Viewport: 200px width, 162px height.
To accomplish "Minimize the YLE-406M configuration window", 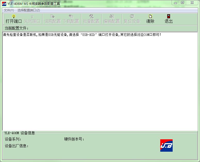I will tap(176, 3).
